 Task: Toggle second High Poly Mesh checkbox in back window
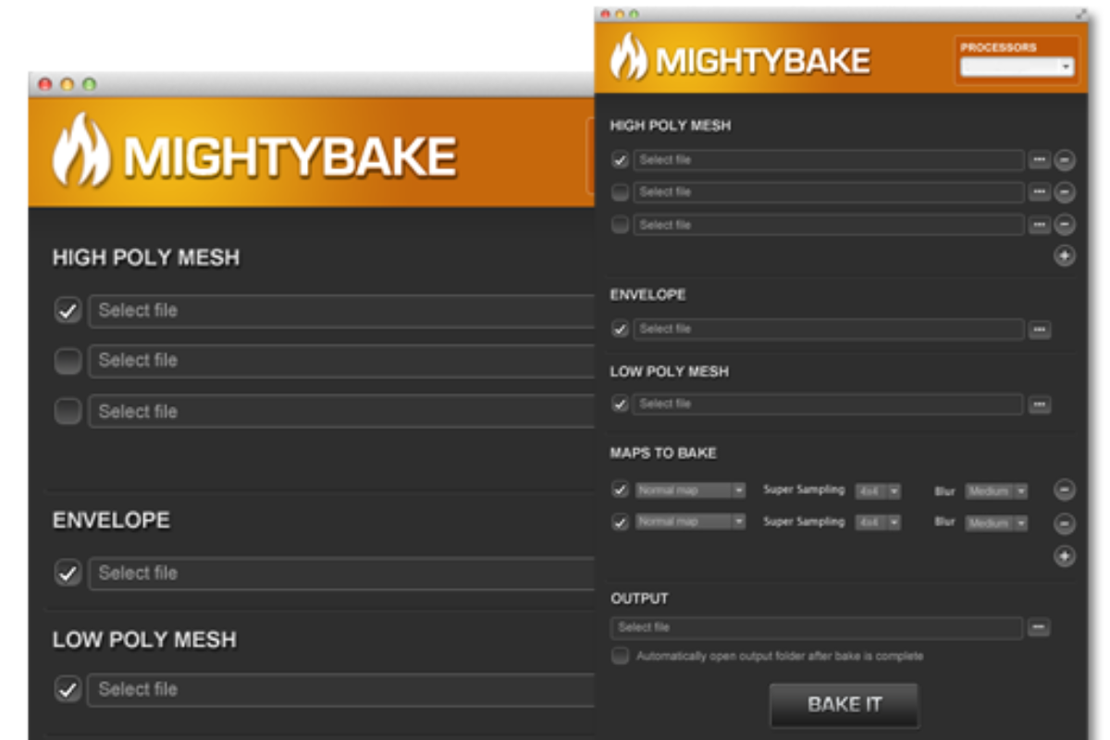(x=68, y=362)
